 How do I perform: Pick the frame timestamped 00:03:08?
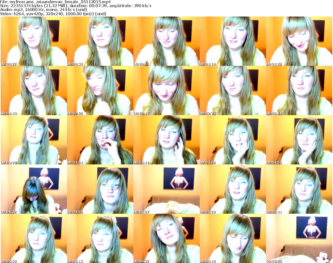click(x=34, y=140)
